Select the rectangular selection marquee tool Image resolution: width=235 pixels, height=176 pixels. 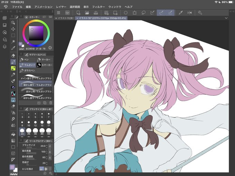point(13,35)
